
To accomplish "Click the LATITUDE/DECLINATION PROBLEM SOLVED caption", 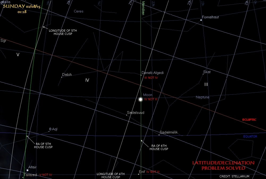I will [x=223, y=165].
